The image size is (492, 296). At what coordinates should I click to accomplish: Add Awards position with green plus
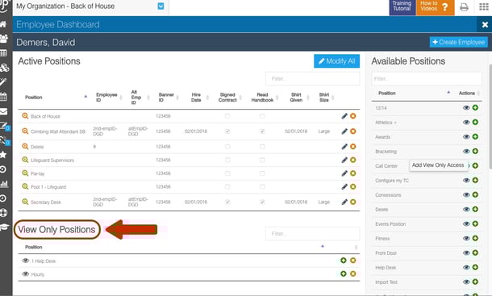click(x=475, y=136)
